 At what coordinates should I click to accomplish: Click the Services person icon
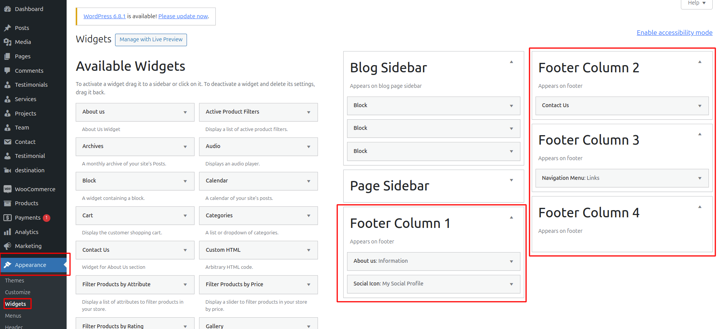pos(7,99)
